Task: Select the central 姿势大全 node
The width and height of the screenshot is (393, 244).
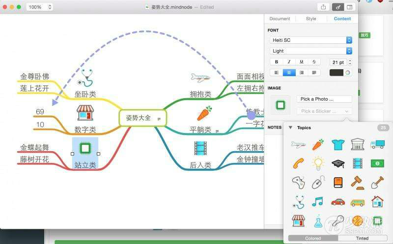Action: (x=142, y=117)
